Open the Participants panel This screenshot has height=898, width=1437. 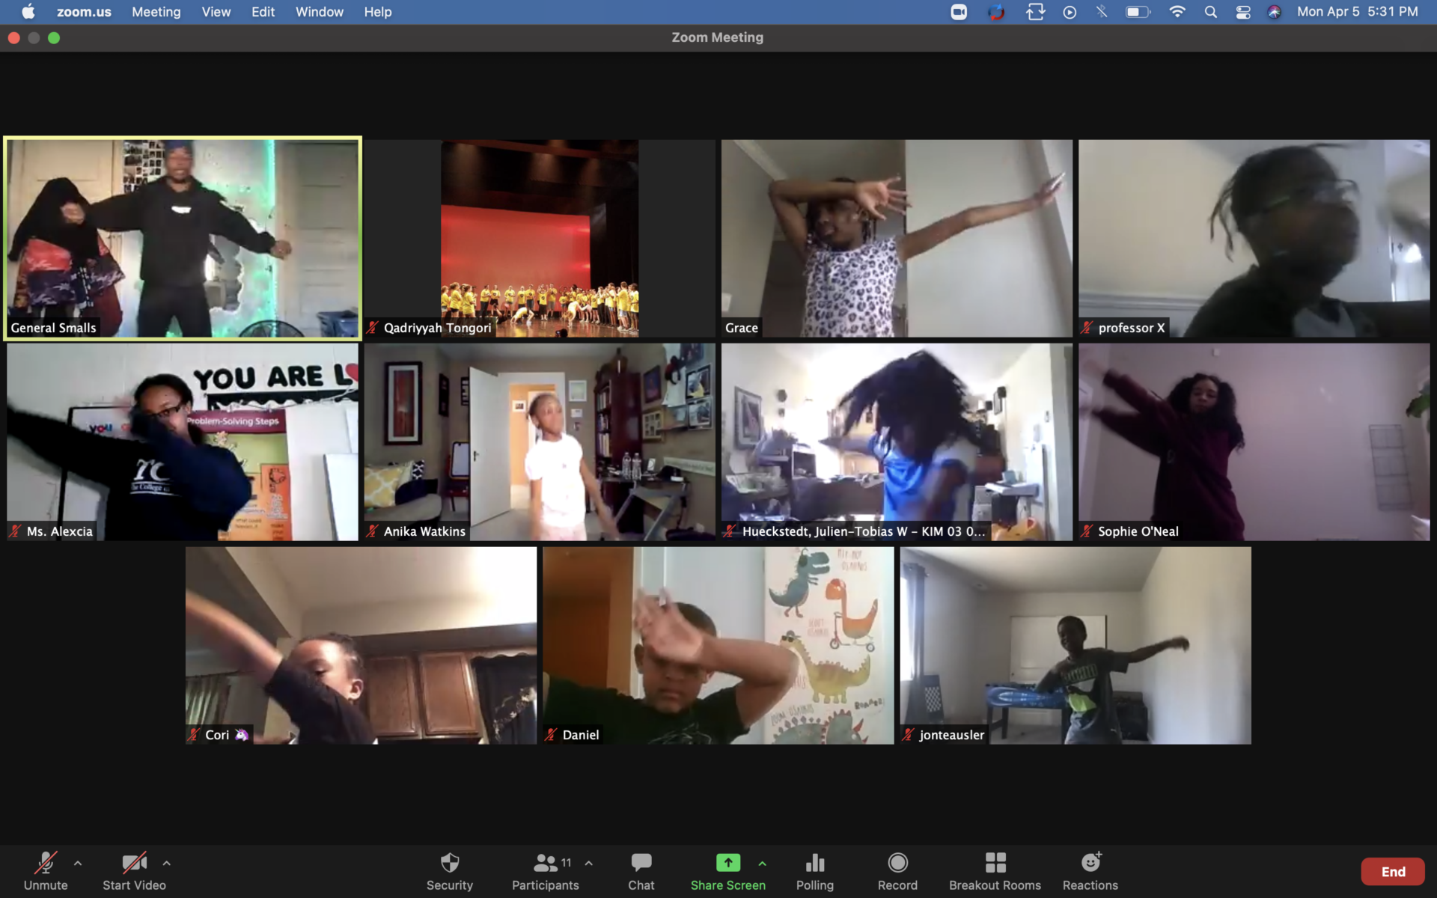point(546,864)
